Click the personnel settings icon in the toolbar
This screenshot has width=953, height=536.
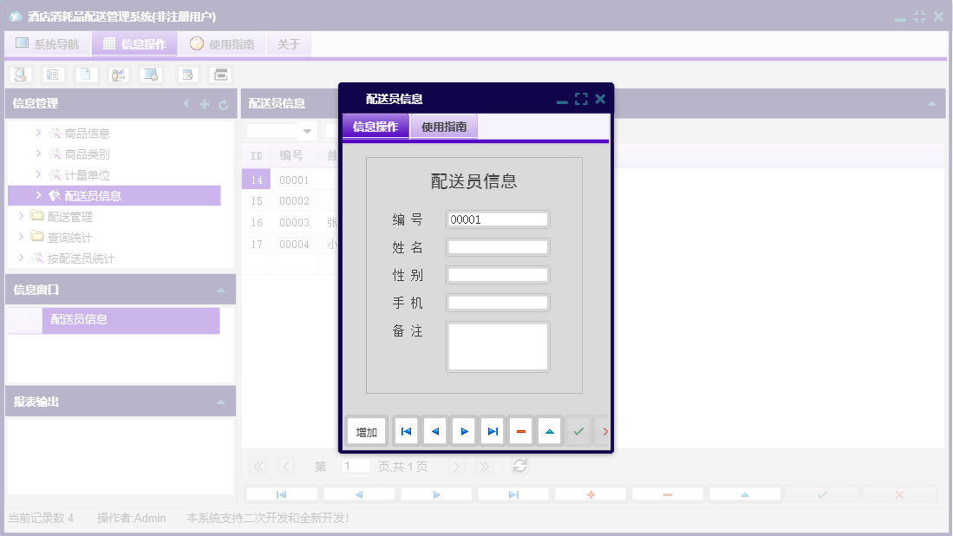coord(118,74)
